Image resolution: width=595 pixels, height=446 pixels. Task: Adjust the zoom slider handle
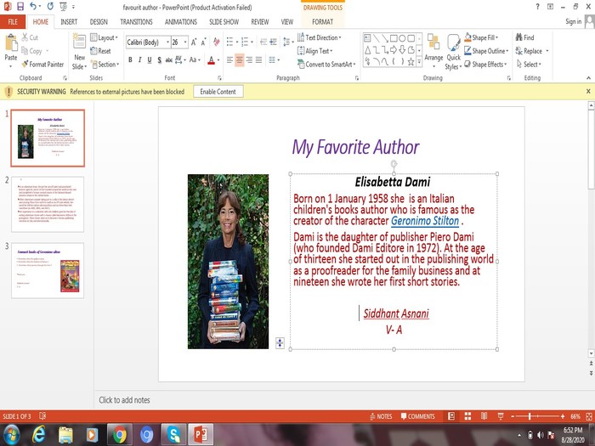530,416
